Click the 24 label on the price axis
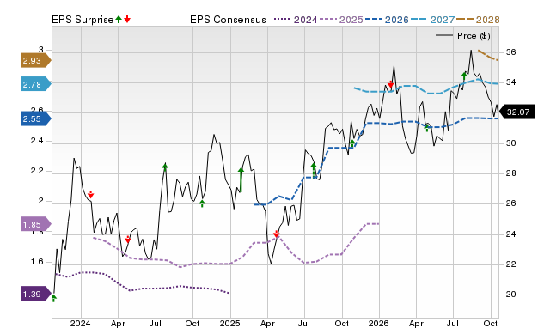The width and height of the screenshot is (550, 328). 510,234
